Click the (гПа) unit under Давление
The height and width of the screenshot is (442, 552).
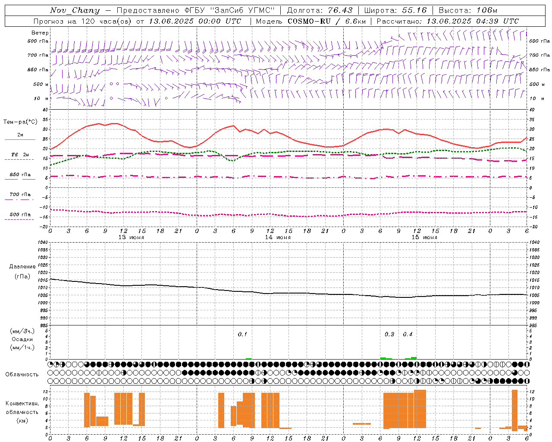pyautogui.click(x=22, y=277)
